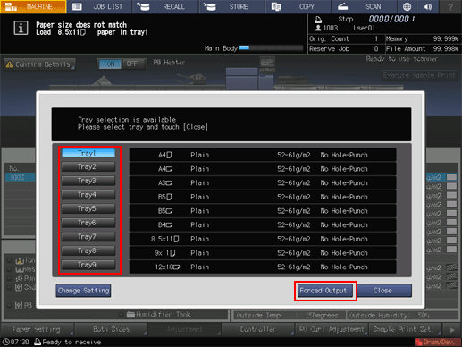Open Sample Print Set.

[405, 329]
